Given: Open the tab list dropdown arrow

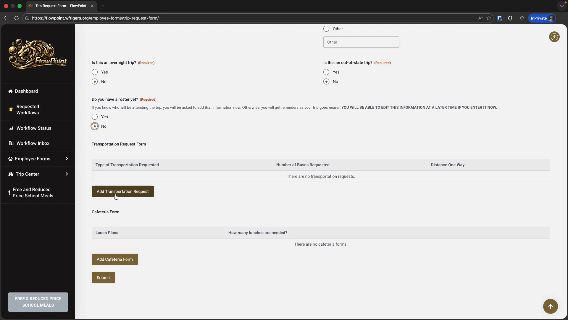Looking at the screenshot, I should (562, 6).
